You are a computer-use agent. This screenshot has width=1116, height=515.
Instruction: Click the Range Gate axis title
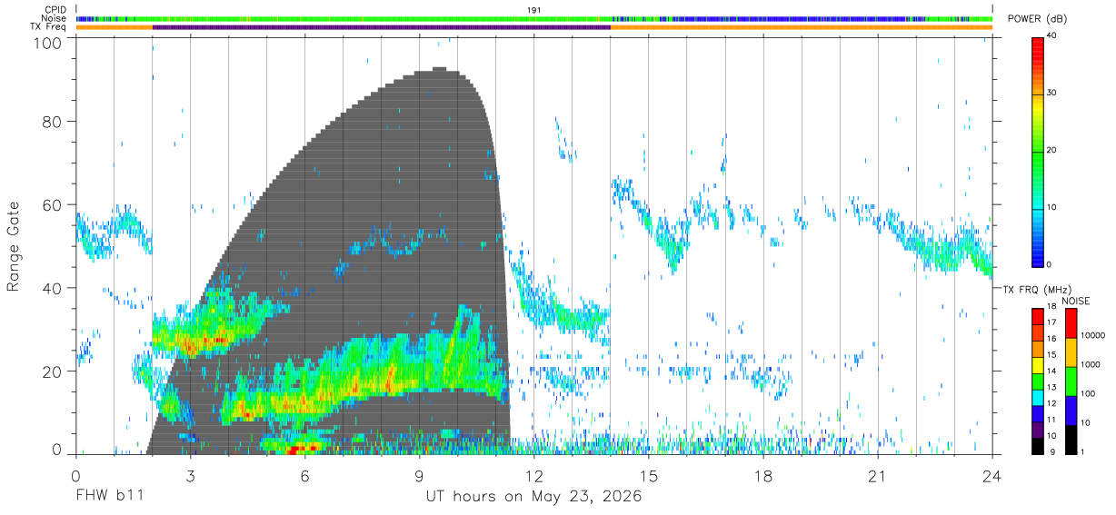click(14, 247)
